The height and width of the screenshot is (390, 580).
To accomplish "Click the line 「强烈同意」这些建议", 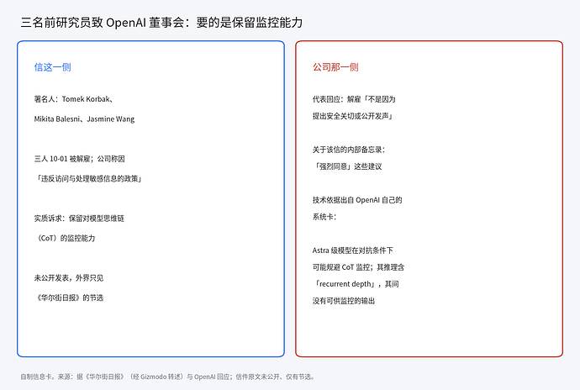I will pos(347,166).
